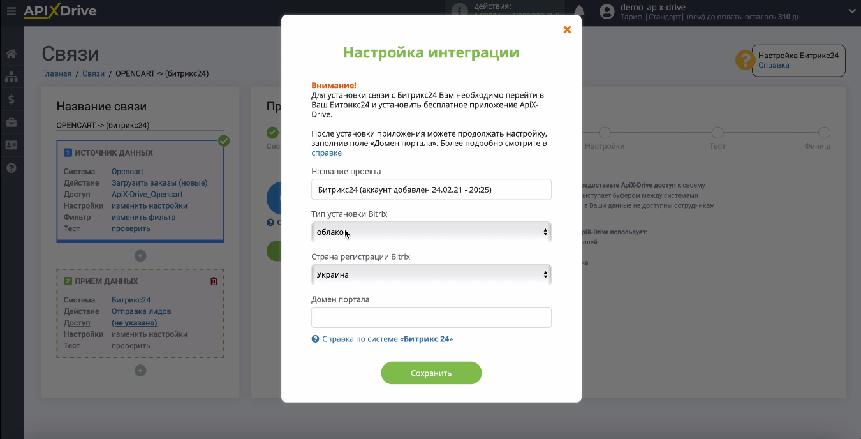Open the hamburger menu
The height and width of the screenshot is (439, 861).
tap(11, 11)
